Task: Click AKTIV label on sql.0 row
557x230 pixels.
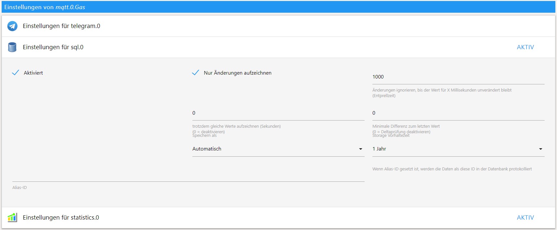Action: (x=525, y=47)
